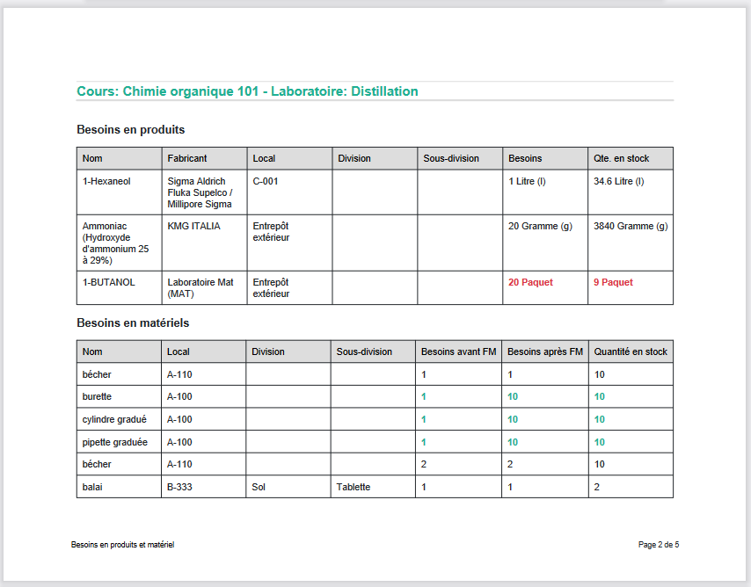Click the '34.6 Litre (l)' stock value
751x587 pixels.
click(618, 182)
